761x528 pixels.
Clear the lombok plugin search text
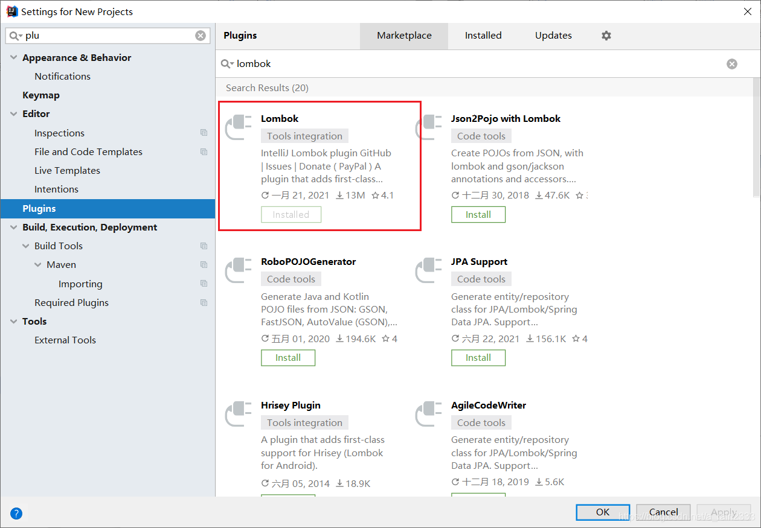(x=732, y=64)
